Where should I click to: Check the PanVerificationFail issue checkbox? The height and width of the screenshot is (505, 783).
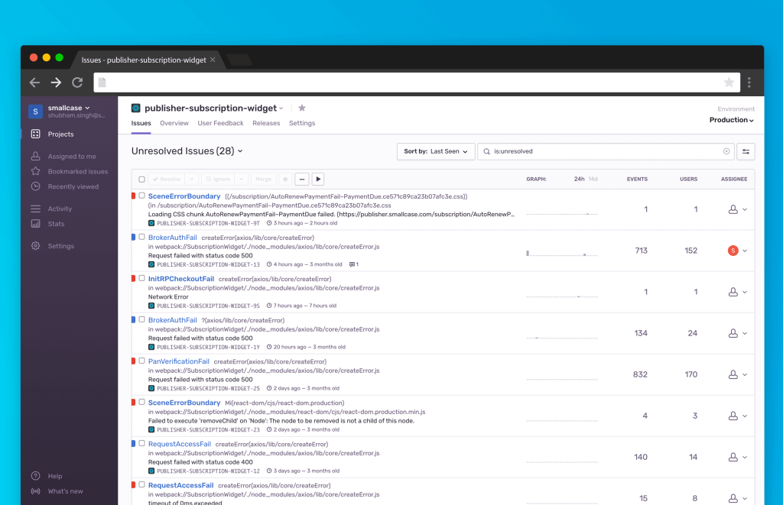[x=141, y=361]
